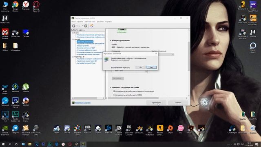Image resolution: width=261 pixels, height=147 pixels.
Task: Open Epic Games Launcher desktop icon
Action: 129,130
